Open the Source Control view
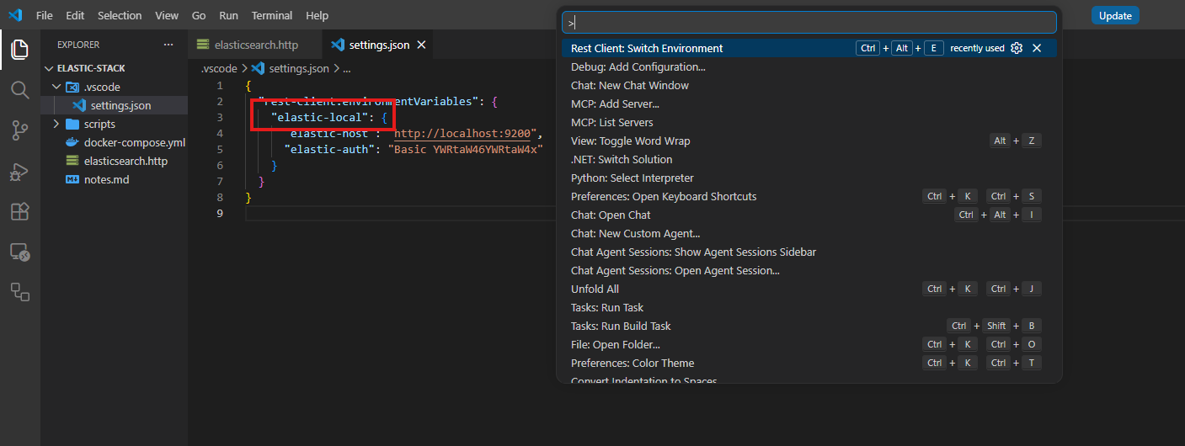 coord(19,130)
